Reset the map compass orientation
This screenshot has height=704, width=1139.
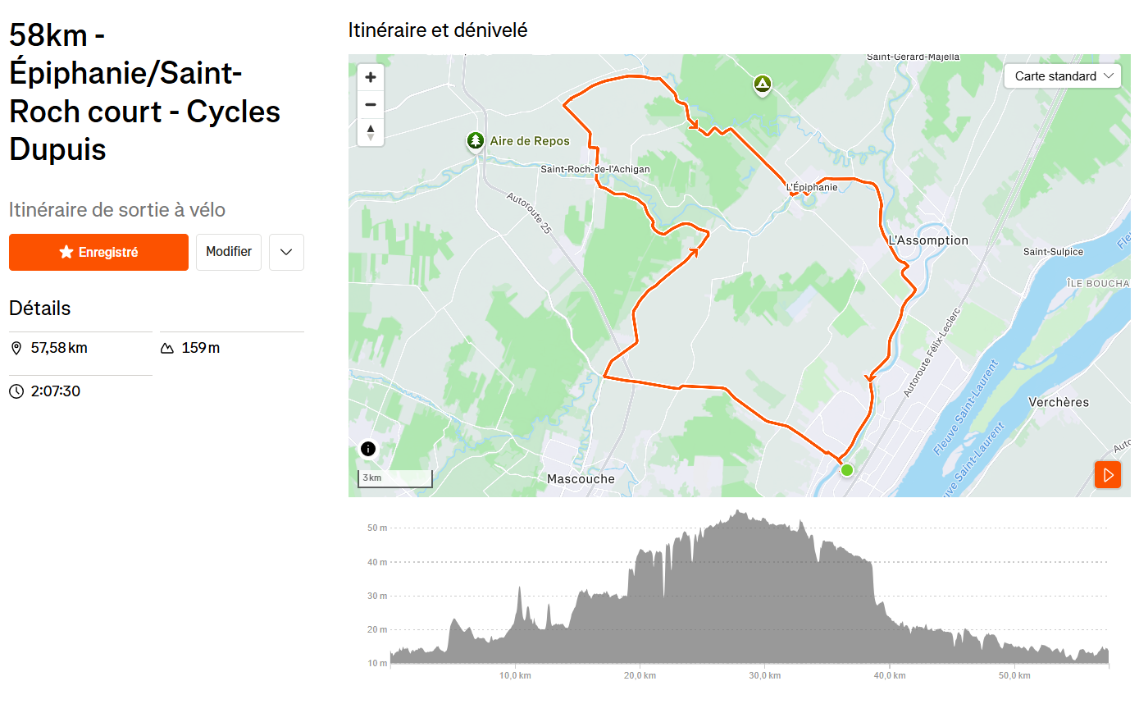371,131
